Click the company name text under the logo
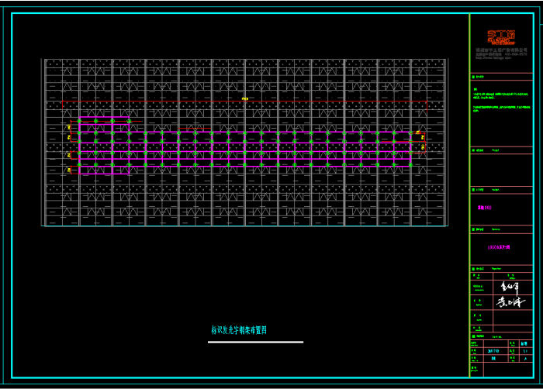This screenshot has height=389, width=543. click(500, 50)
